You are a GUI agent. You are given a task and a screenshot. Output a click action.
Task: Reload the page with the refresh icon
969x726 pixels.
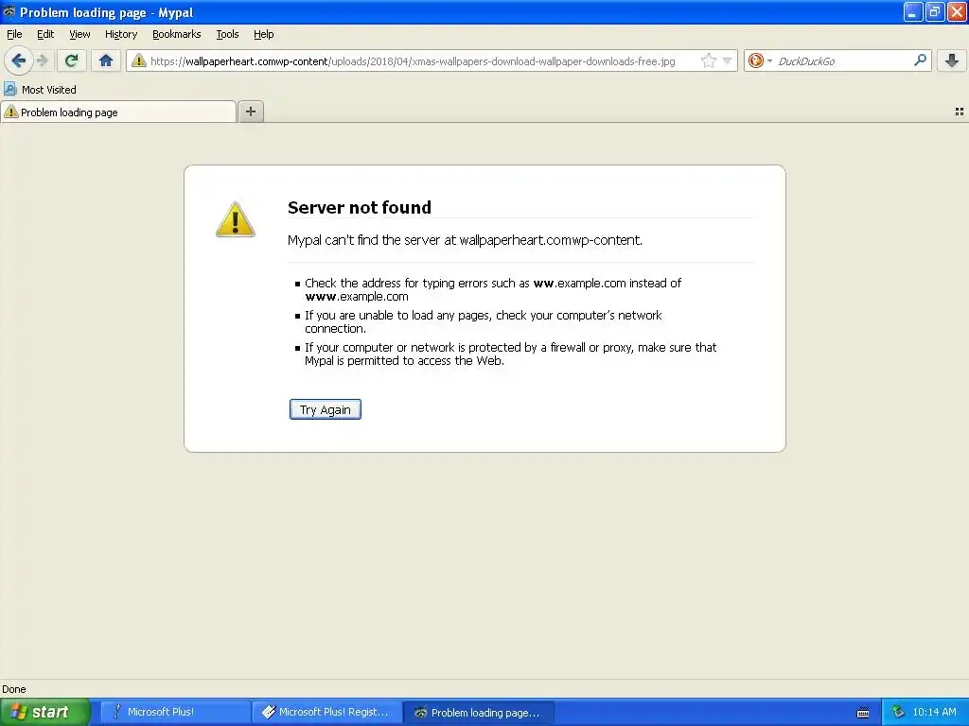(72, 60)
